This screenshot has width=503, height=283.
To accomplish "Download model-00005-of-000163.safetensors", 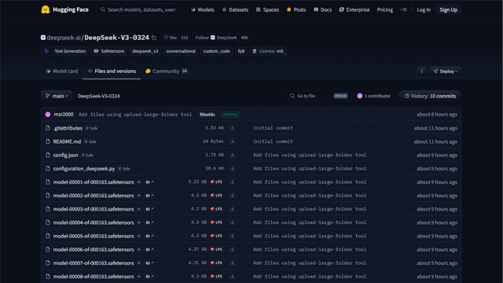I will coord(233,236).
